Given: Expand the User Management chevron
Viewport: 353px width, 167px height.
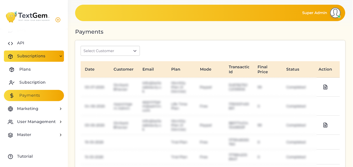Looking at the screenshot, I should click(61, 122).
